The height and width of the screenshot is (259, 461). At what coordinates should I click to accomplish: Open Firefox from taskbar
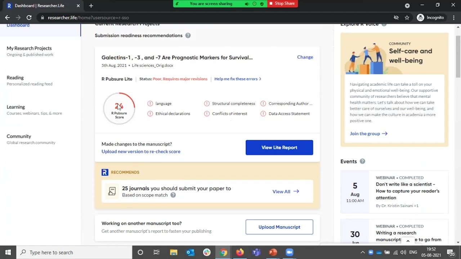(240, 252)
